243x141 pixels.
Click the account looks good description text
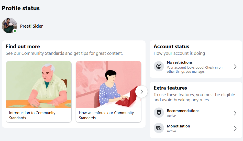pyautogui.click(x=195, y=70)
